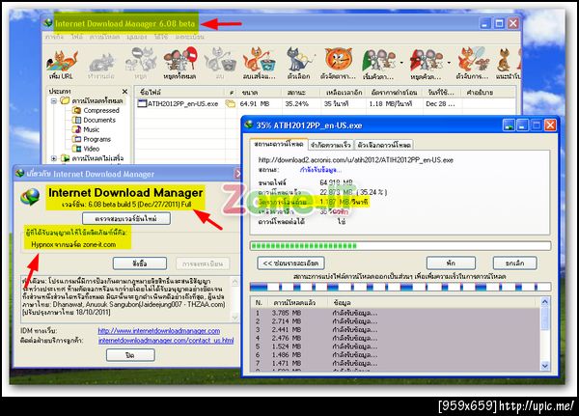The height and width of the screenshot is (416, 579).
Task: Expand the Unfinished downloads tree node
Action: (x=53, y=158)
